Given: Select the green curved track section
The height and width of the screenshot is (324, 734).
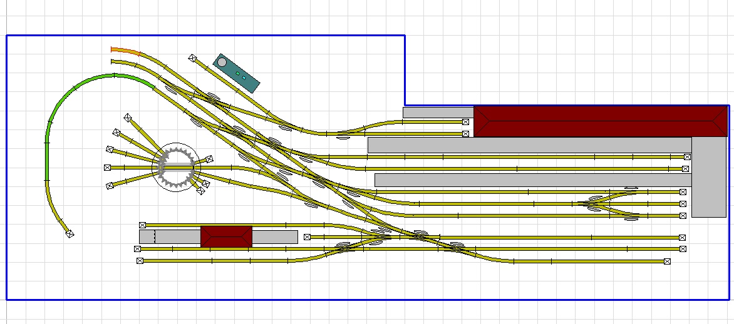Looking at the screenshot, I should tap(63, 106).
